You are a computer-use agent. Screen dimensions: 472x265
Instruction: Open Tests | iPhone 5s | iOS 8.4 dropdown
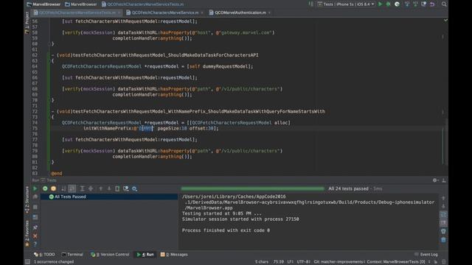(346, 4)
